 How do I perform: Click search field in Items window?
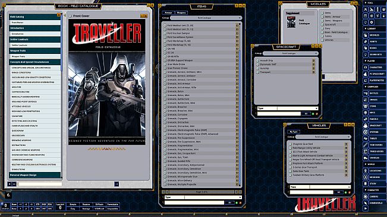[x=194, y=203]
